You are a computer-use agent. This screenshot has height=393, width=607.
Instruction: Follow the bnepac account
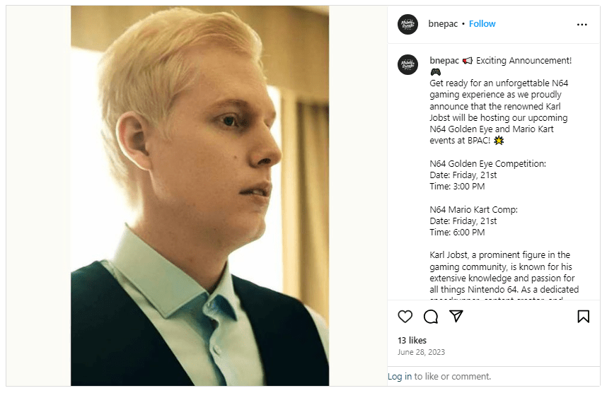click(x=482, y=24)
